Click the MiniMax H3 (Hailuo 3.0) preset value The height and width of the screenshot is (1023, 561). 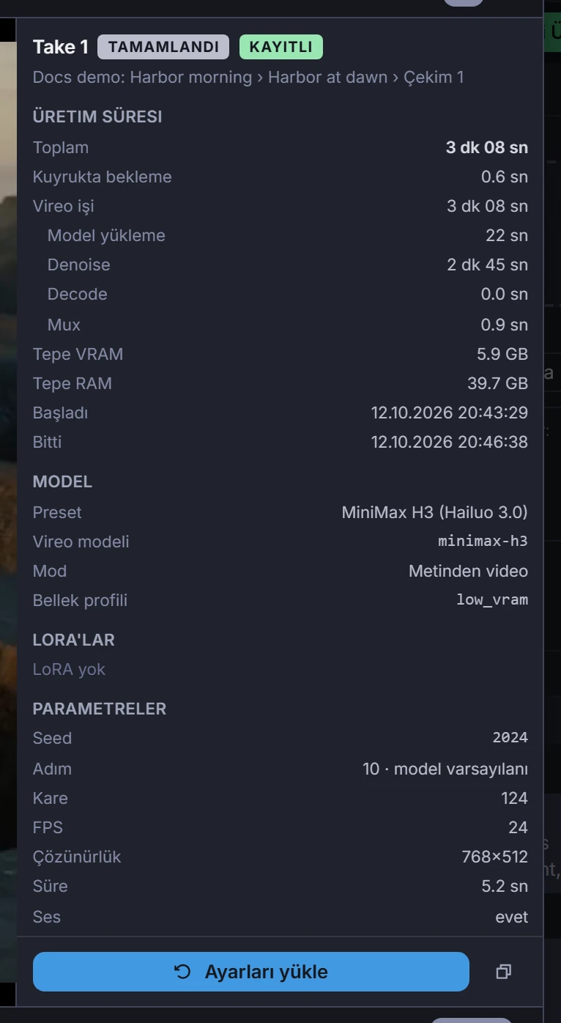pos(434,512)
